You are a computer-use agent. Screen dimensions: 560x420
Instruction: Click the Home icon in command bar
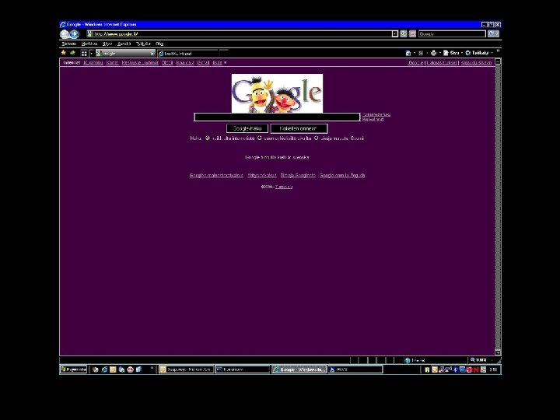pos(408,53)
